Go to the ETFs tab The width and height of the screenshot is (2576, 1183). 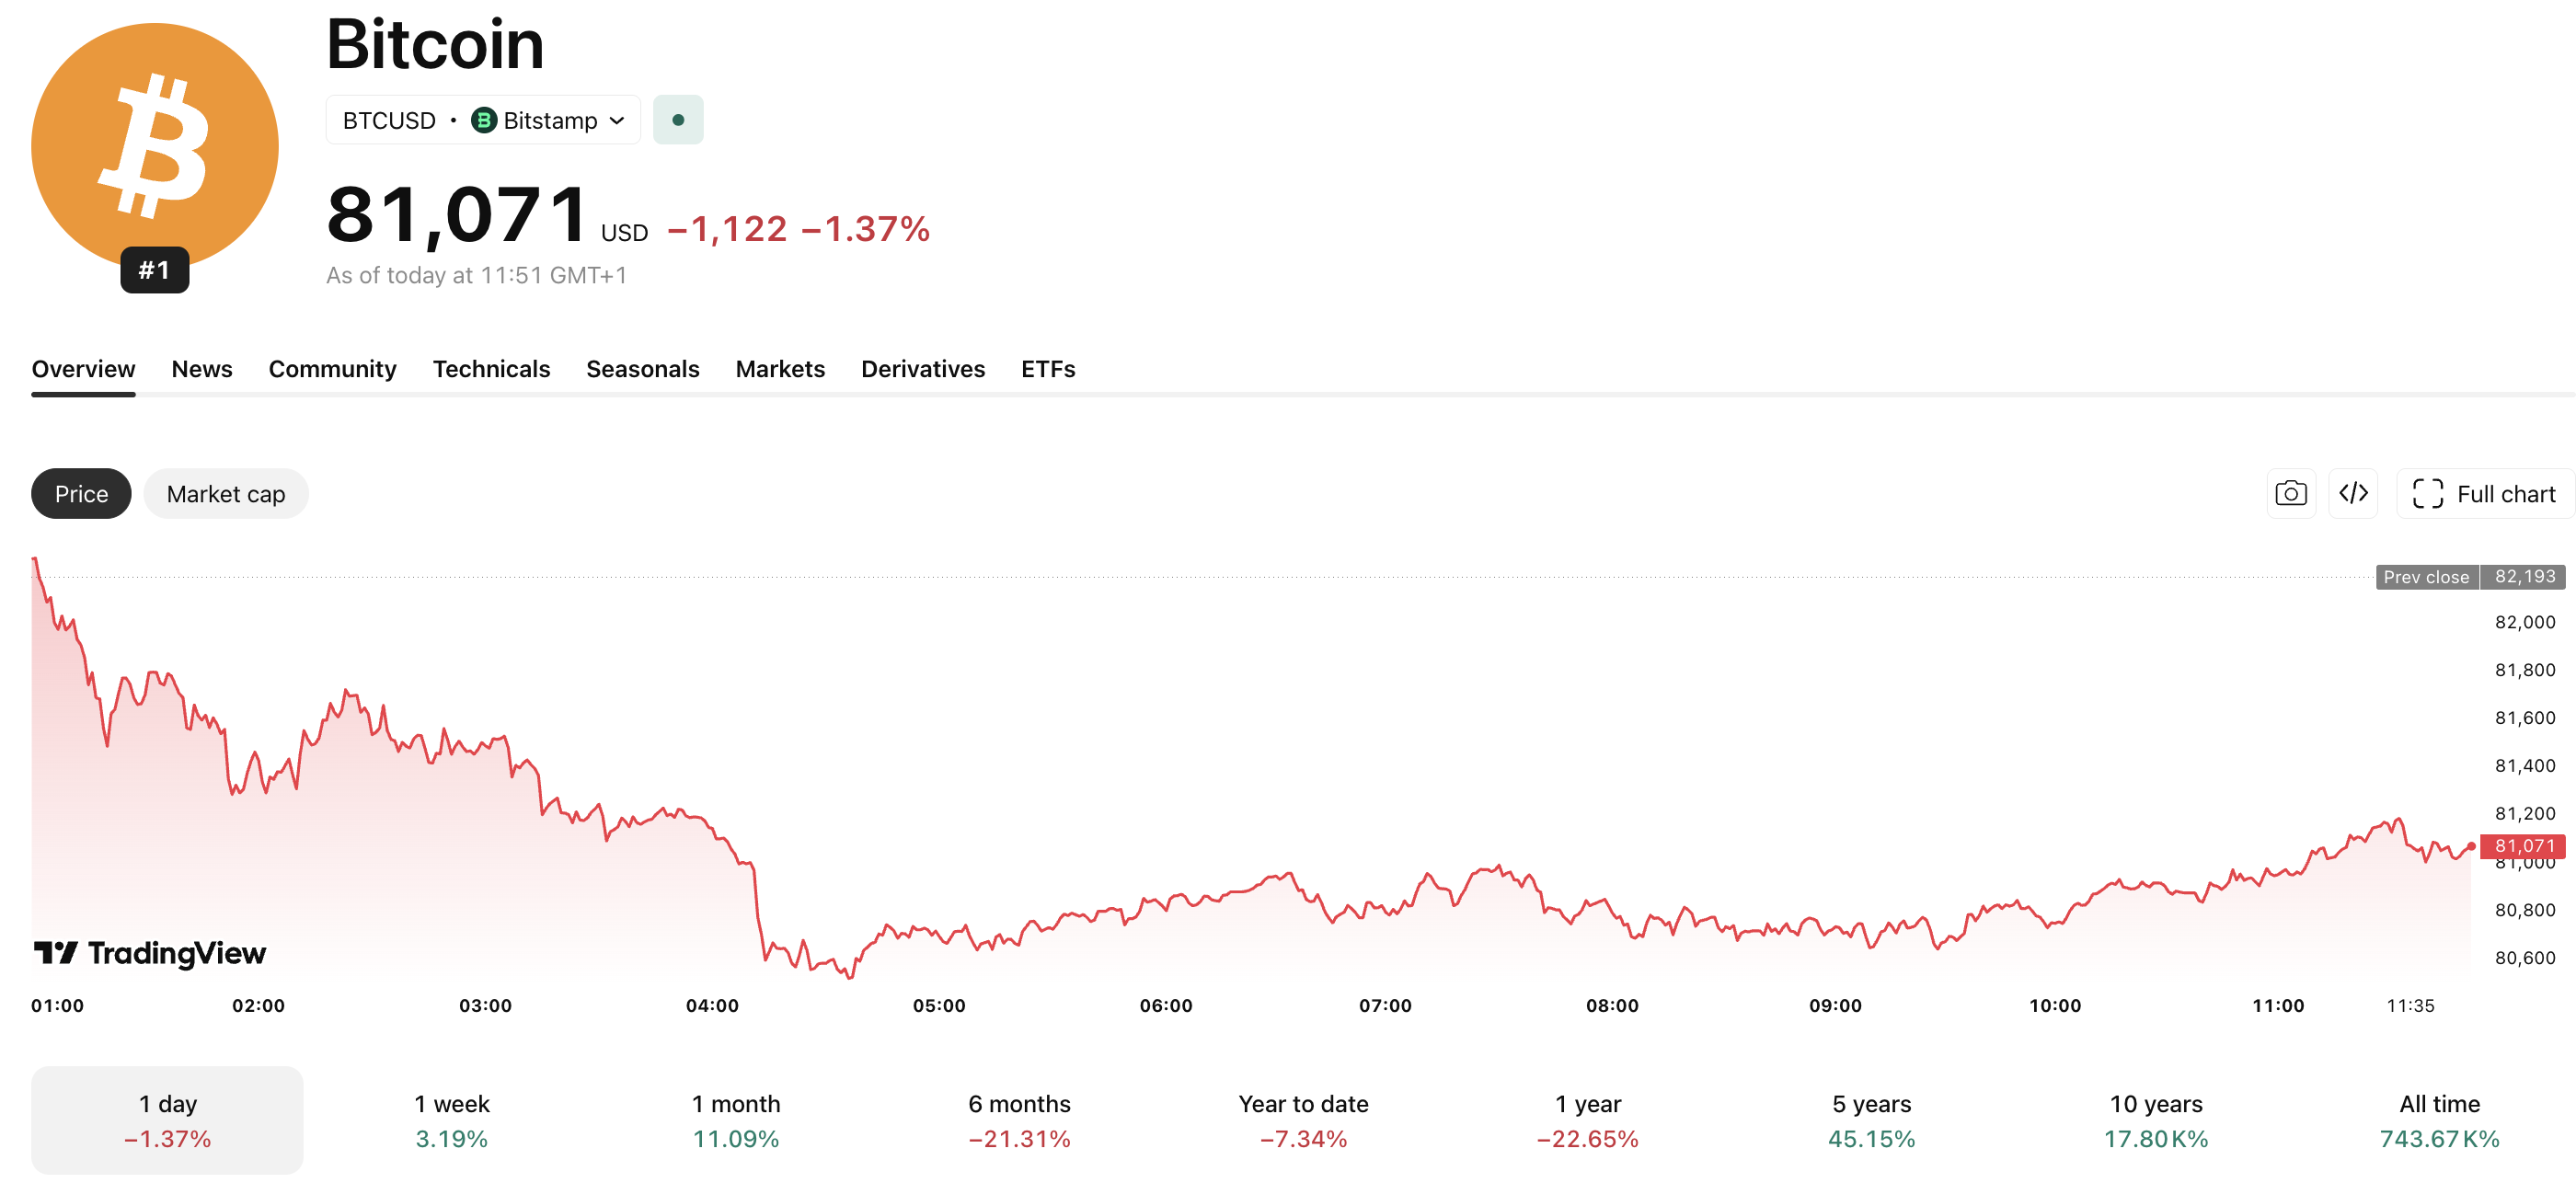point(1048,369)
